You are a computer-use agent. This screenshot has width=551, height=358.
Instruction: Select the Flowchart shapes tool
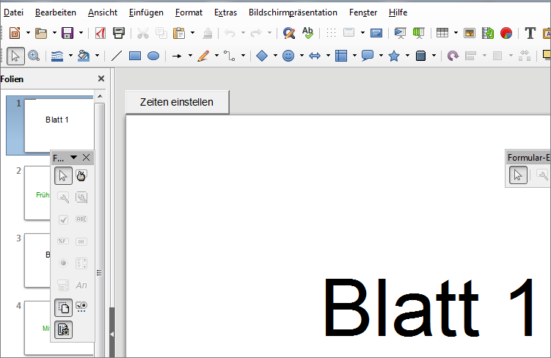click(341, 56)
